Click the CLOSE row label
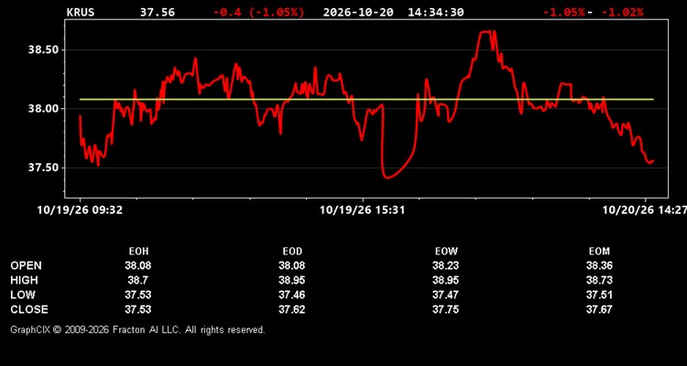687x366 pixels. (x=29, y=309)
